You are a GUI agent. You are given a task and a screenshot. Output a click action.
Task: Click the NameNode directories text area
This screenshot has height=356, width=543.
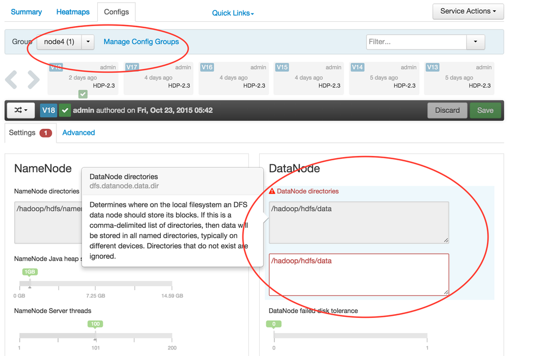pos(48,222)
